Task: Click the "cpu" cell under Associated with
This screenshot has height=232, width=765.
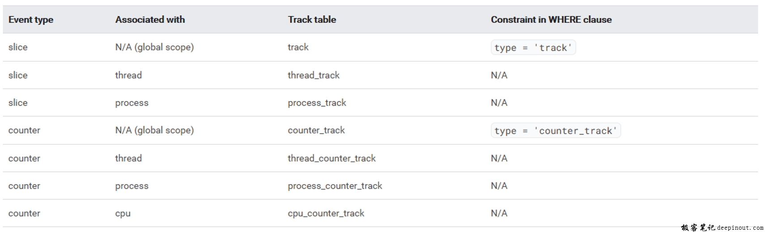Action: (123, 214)
